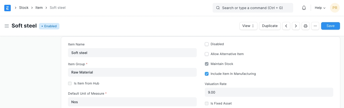Viewport: 344px width, 108px height.
Task: Open the three-dot more options menu
Action: click(x=315, y=26)
